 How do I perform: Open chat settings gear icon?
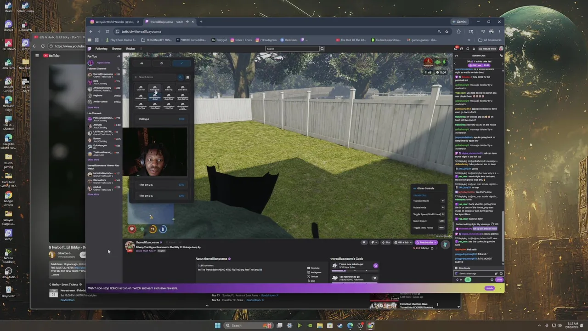click(492, 280)
